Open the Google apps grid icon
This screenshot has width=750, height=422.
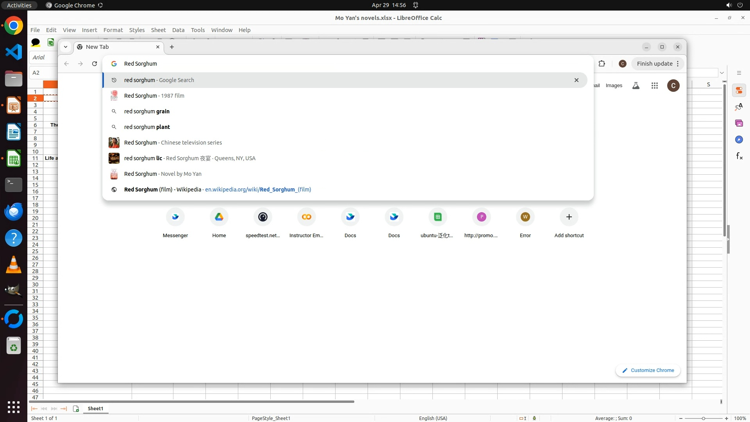[x=655, y=86]
